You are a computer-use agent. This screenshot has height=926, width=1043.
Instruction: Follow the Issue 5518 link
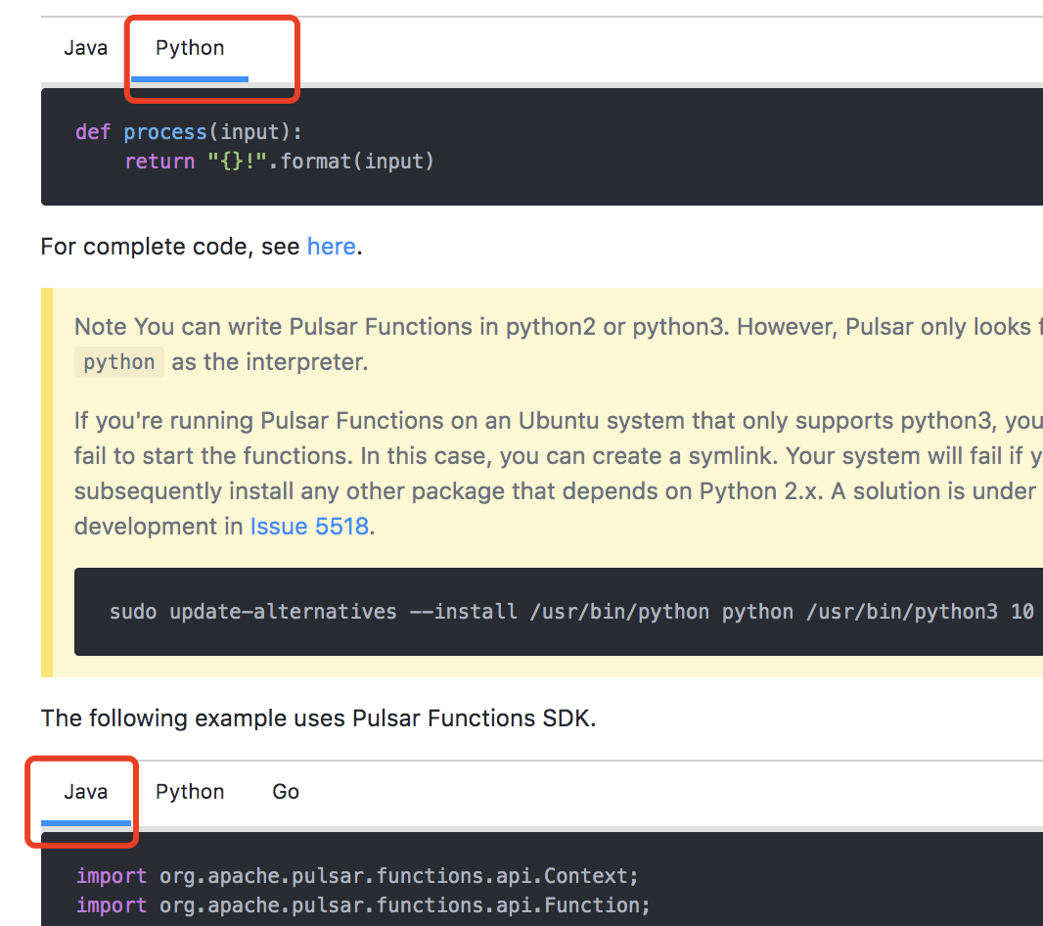pos(309,526)
